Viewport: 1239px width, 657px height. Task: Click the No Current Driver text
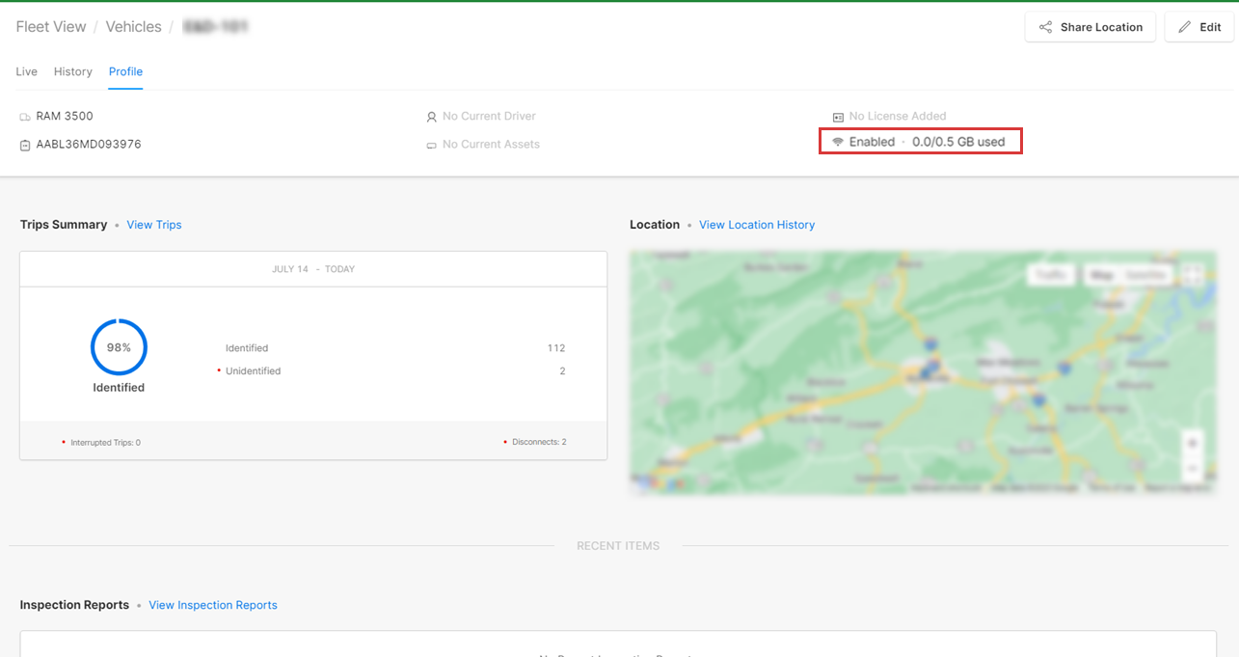[489, 116]
